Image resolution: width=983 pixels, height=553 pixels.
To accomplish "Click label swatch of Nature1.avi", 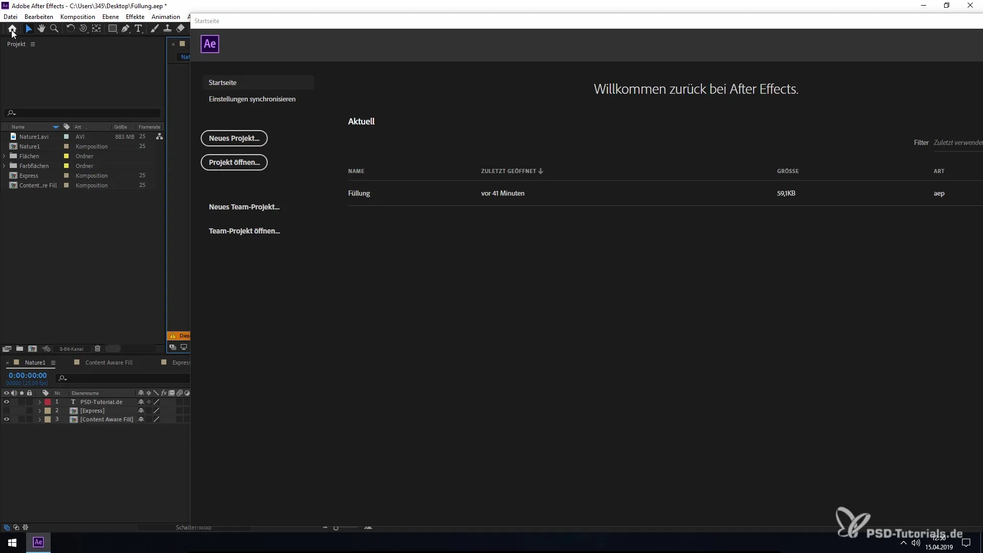I will tap(66, 137).
